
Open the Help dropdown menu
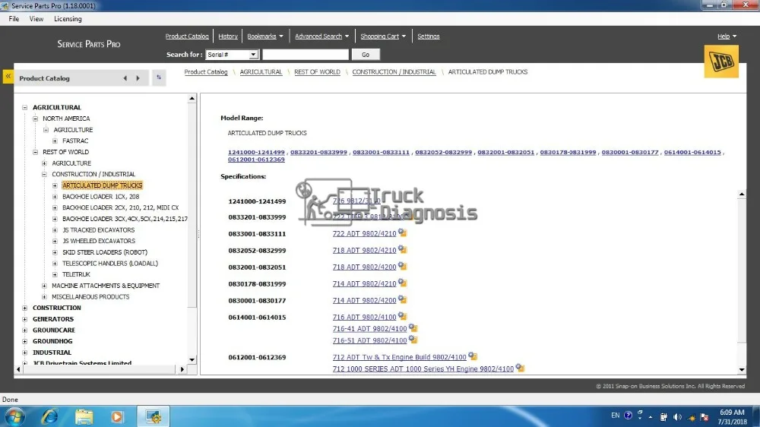pos(727,36)
